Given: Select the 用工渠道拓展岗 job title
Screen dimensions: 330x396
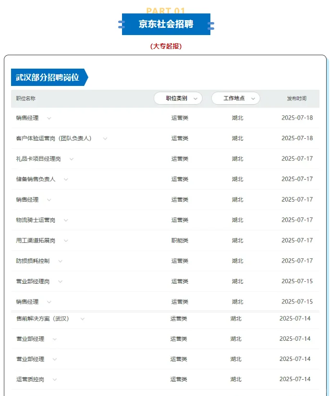Looking at the screenshot, I should coord(36,240).
